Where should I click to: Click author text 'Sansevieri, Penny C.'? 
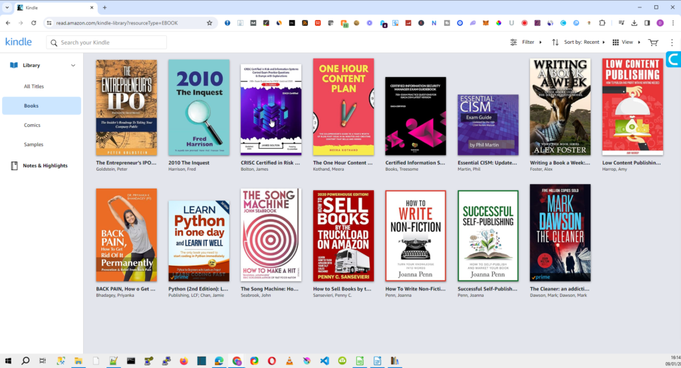tap(333, 296)
